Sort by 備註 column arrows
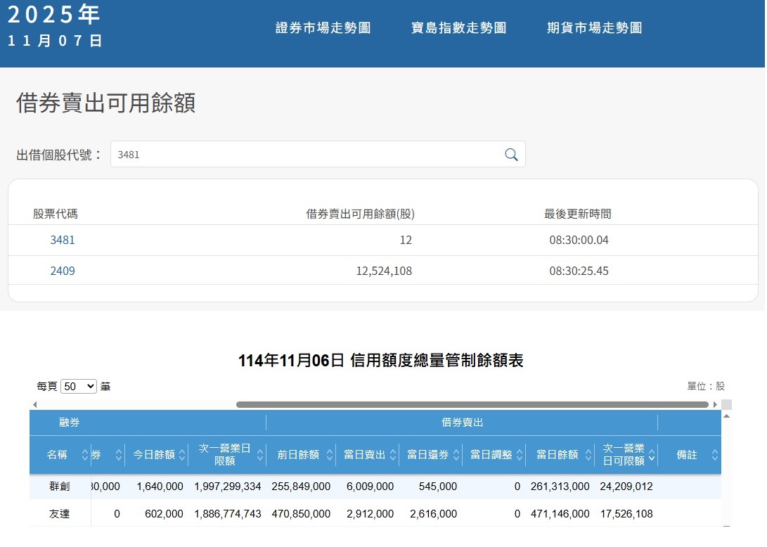 point(715,455)
